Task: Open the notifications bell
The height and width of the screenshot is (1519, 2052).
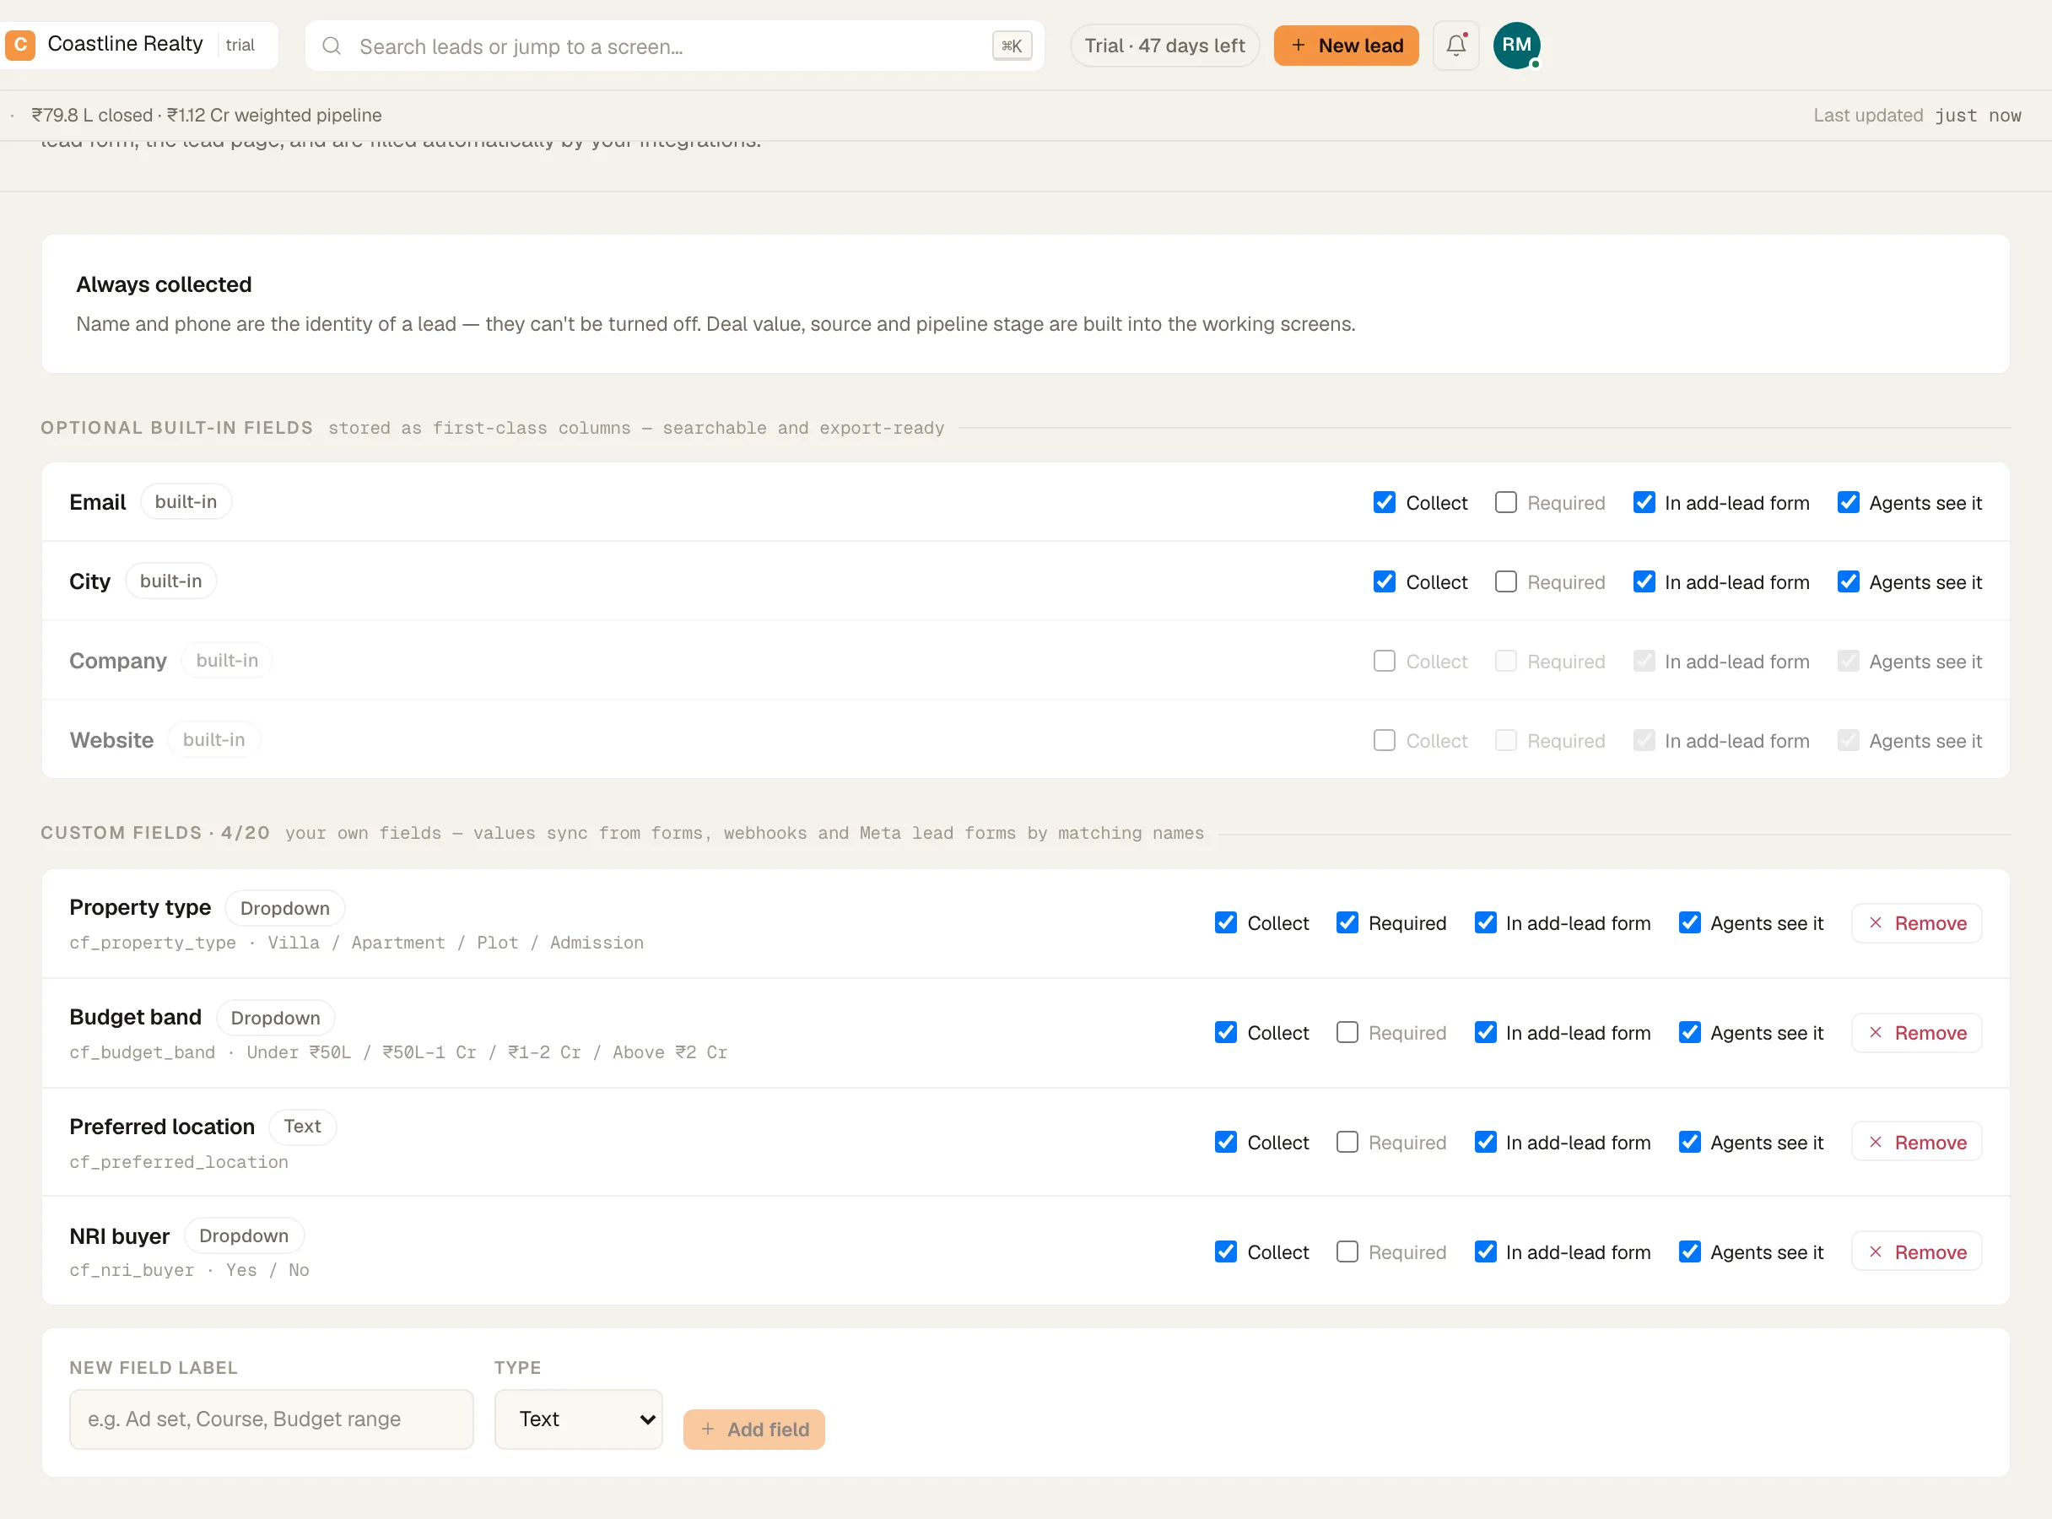Action: 1455,45
